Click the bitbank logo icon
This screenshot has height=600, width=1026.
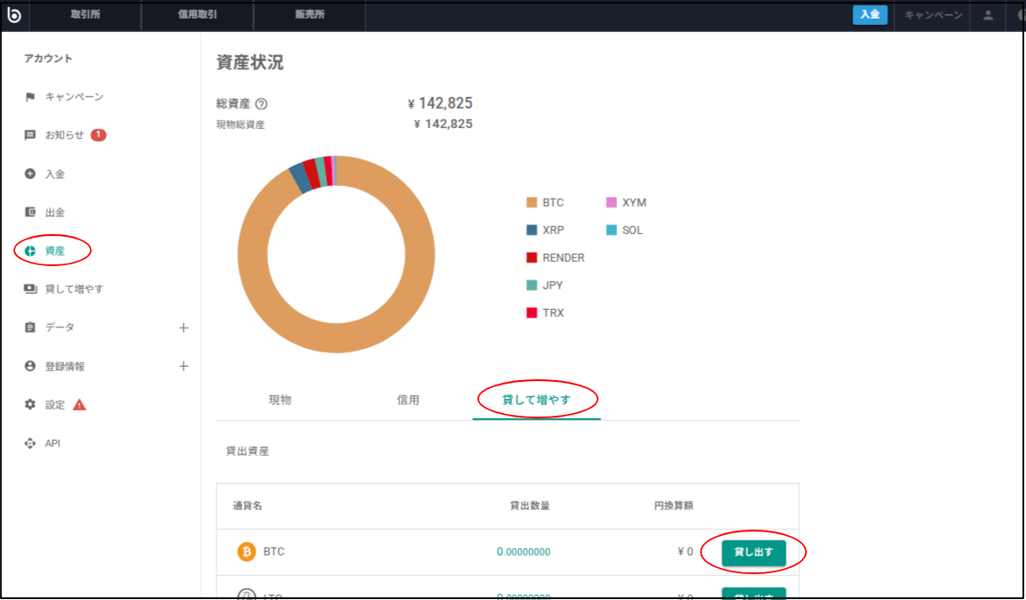(13, 15)
